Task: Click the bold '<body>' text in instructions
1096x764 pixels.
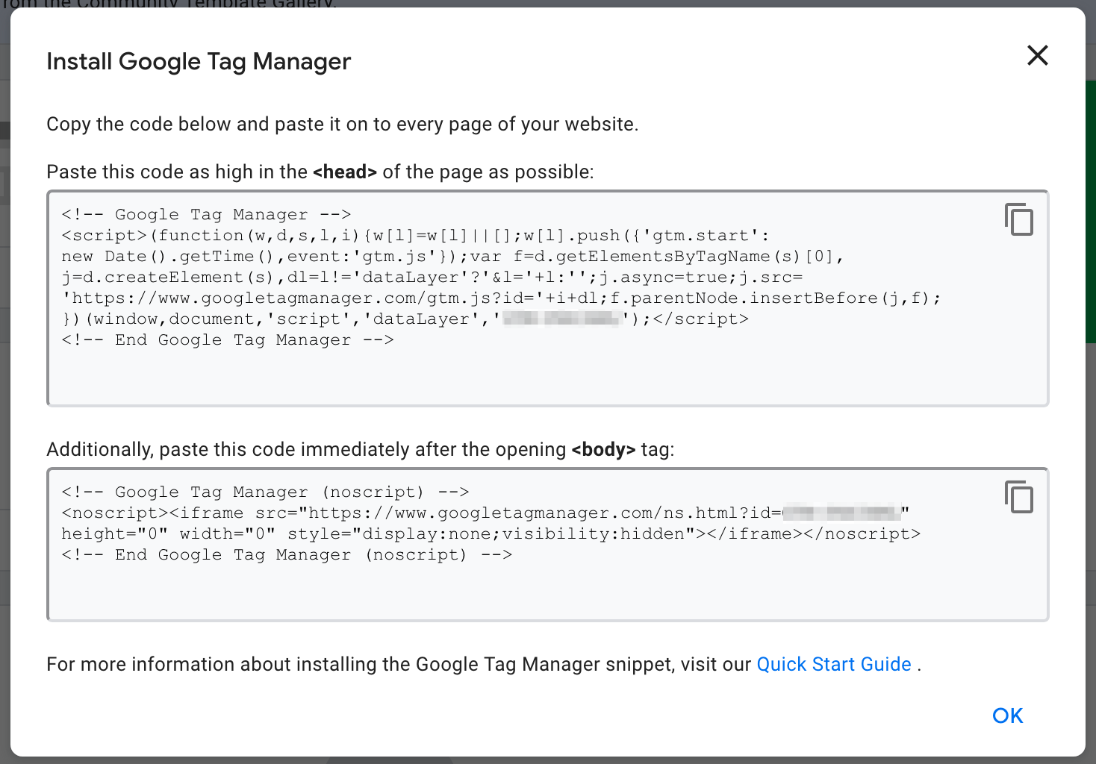Action: click(603, 449)
